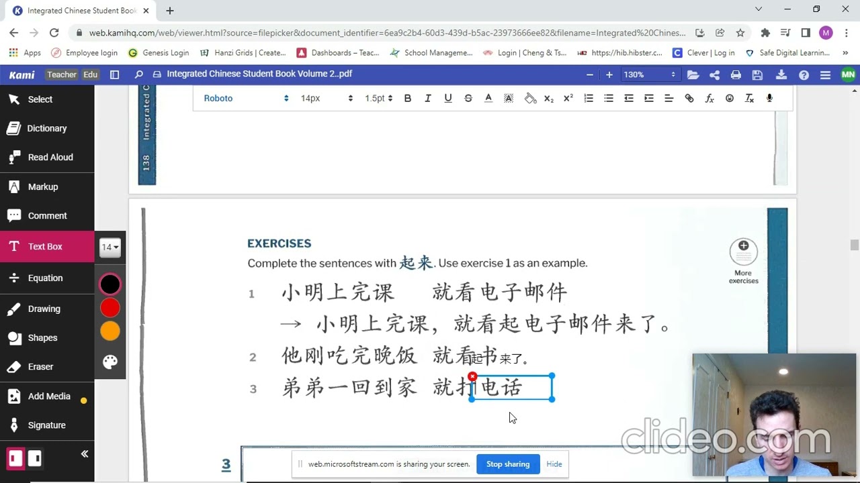Viewport: 860px width, 483px height.
Task: Apply superscript formatting
Action: (568, 98)
